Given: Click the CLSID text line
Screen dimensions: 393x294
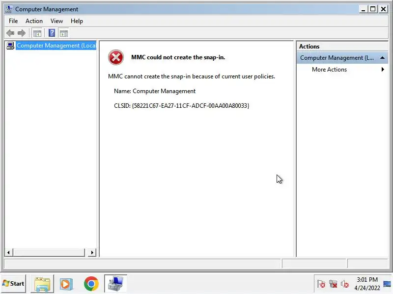Looking at the screenshot, I should pyautogui.click(x=181, y=106).
